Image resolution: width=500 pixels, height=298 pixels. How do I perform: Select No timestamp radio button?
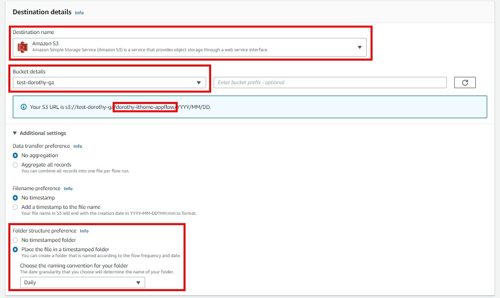[x=15, y=198]
